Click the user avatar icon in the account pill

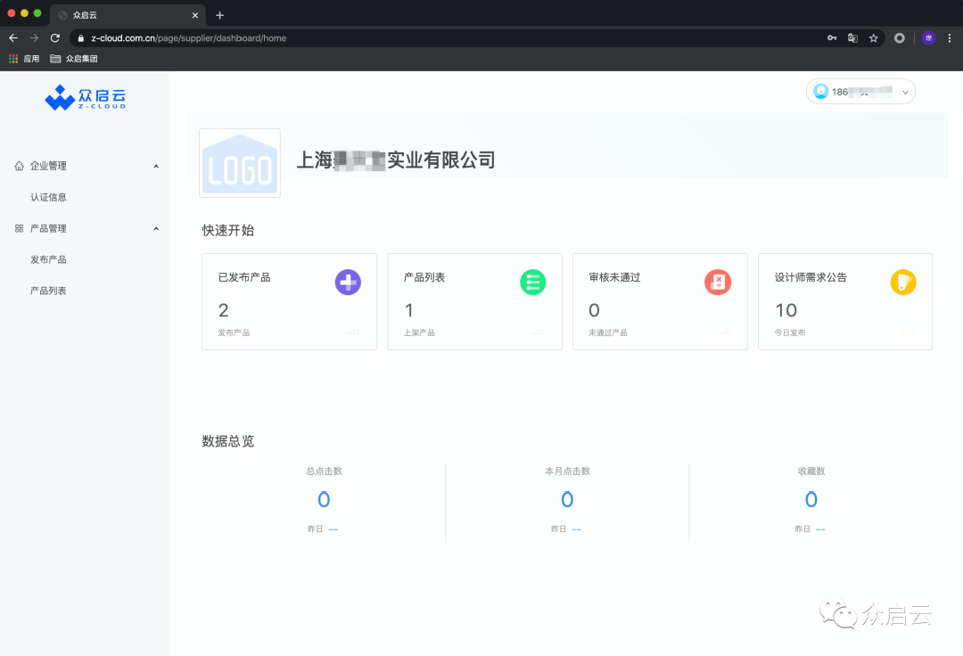click(819, 91)
